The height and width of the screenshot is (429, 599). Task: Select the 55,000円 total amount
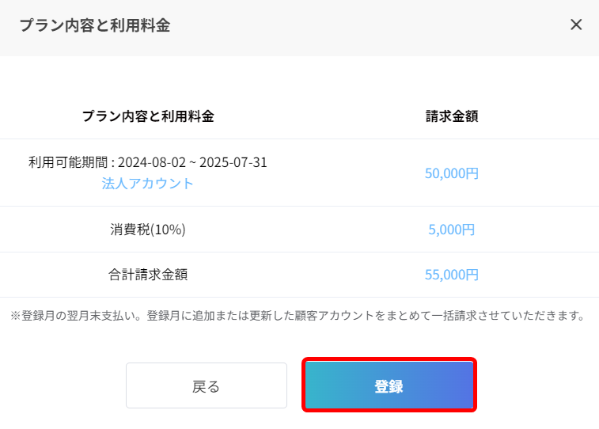(452, 275)
